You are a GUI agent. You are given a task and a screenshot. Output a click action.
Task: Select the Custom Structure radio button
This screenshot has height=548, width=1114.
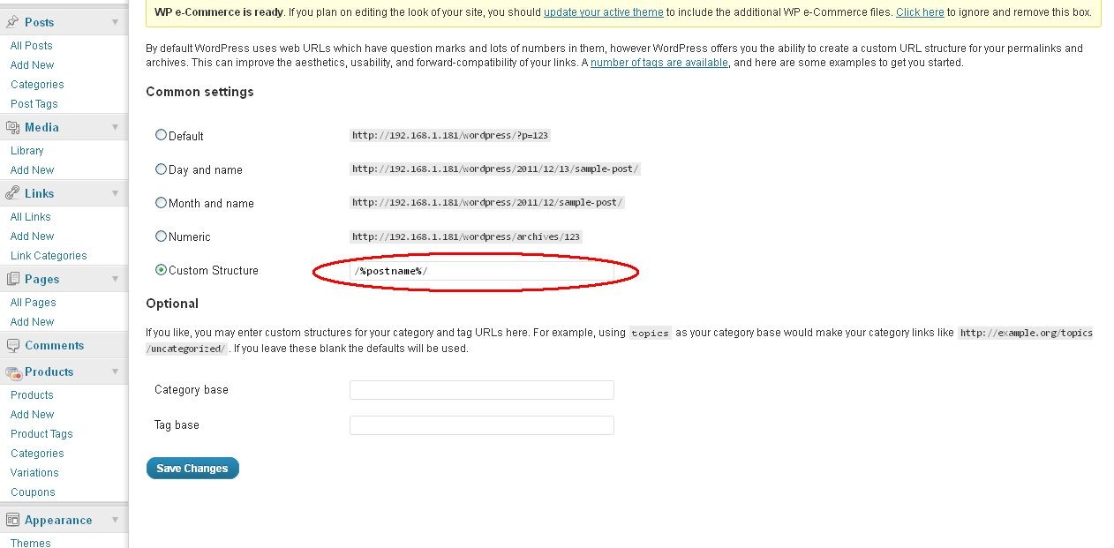tap(161, 270)
